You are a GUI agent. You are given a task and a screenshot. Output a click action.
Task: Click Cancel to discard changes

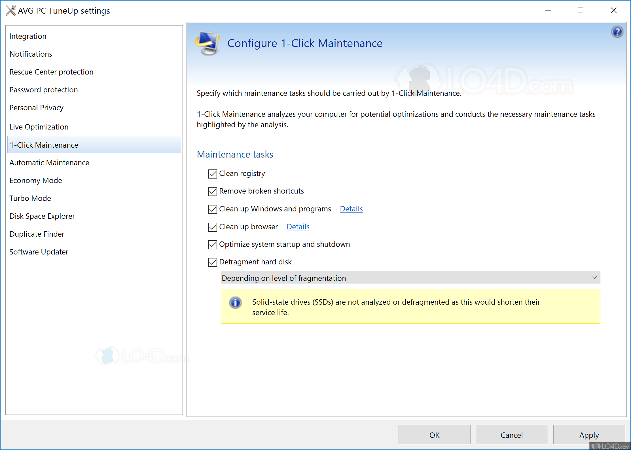point(511,435)
